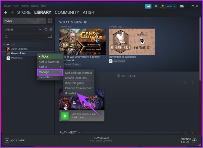Click the Add Shelf label

pos(129,76)
